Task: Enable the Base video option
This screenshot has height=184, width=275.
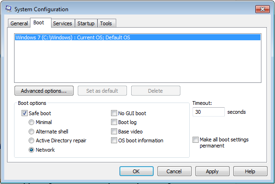Action: [114, 132]
